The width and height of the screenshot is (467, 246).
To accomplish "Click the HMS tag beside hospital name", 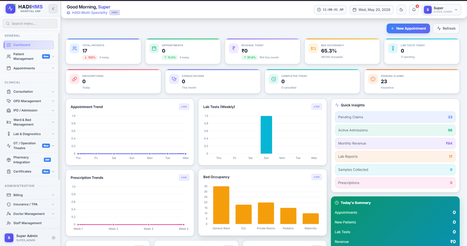I will pos(115,13).
